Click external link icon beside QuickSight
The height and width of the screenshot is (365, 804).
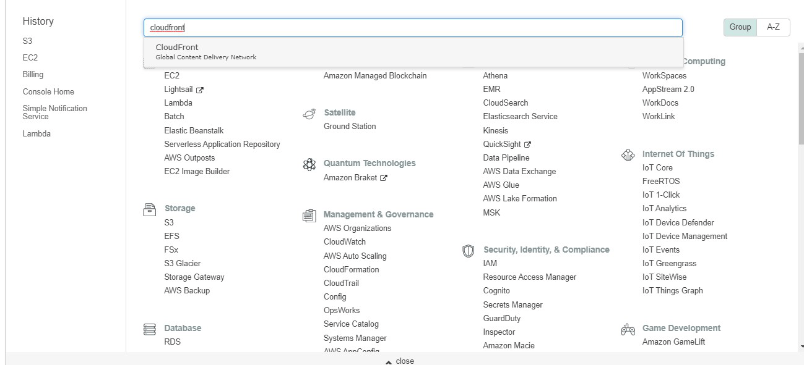tap(527, 145)
